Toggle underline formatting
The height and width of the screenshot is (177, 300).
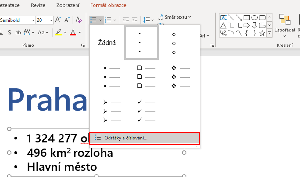tap(1, 32)
